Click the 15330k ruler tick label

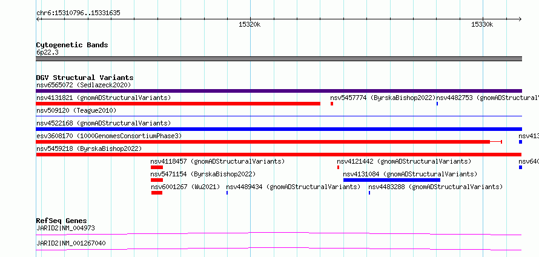(482, 24)
